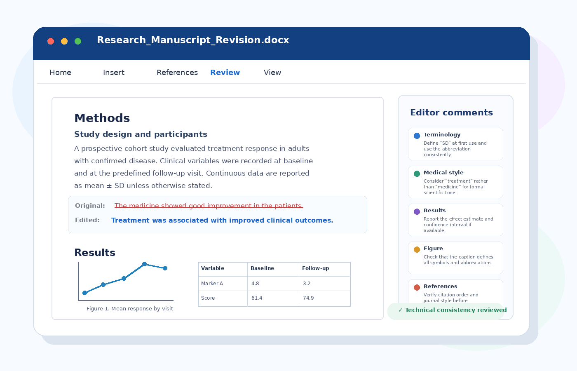Click the 'Study design and participants' subheading
577x371 pixels.
coord(141,134)
